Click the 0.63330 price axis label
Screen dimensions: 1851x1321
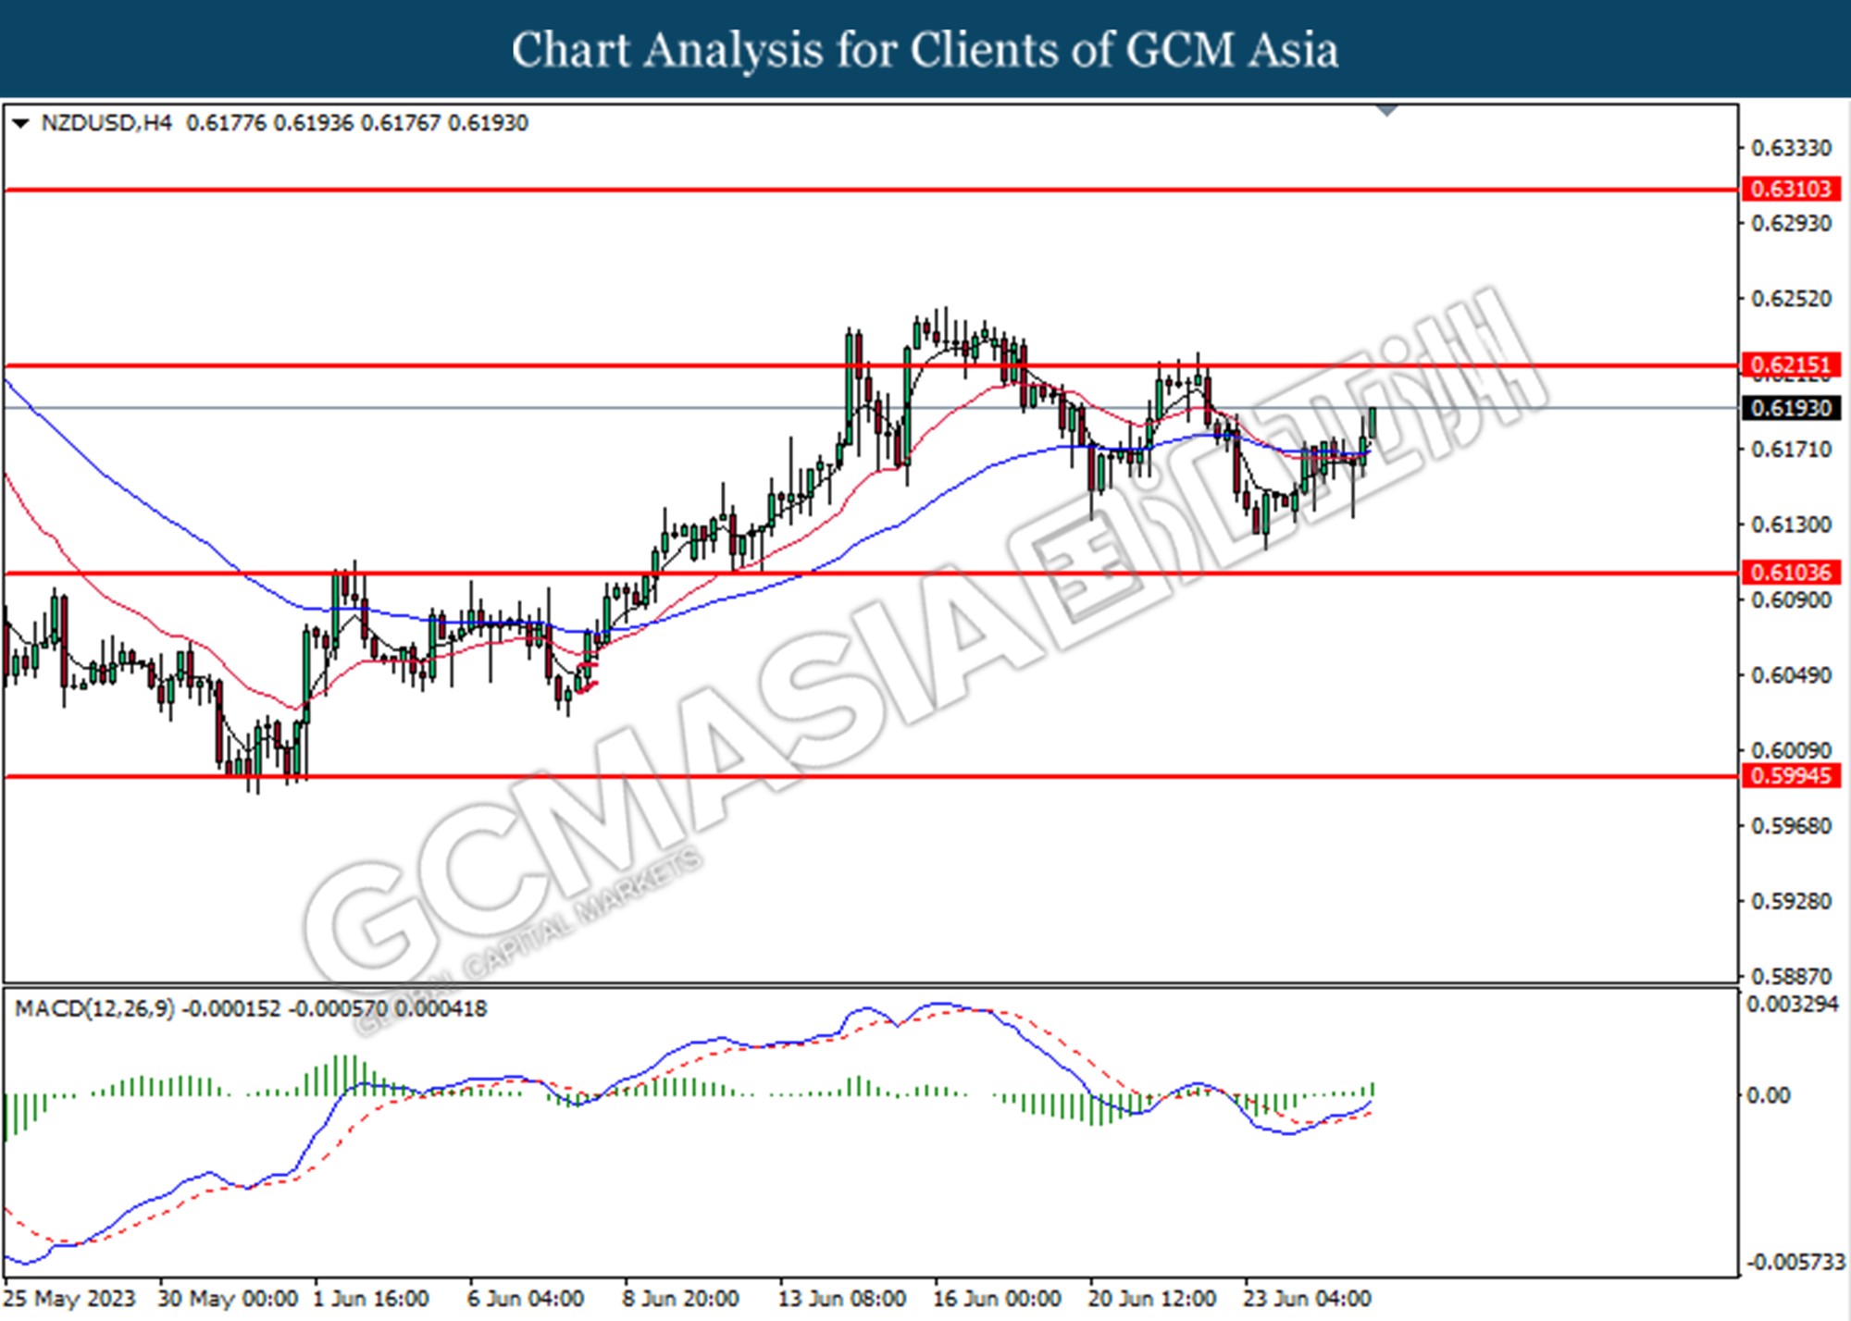(x=1790, y=148)
